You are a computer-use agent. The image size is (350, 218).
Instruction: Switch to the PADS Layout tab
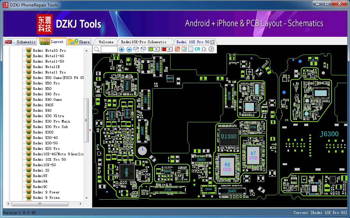point(52,41)
